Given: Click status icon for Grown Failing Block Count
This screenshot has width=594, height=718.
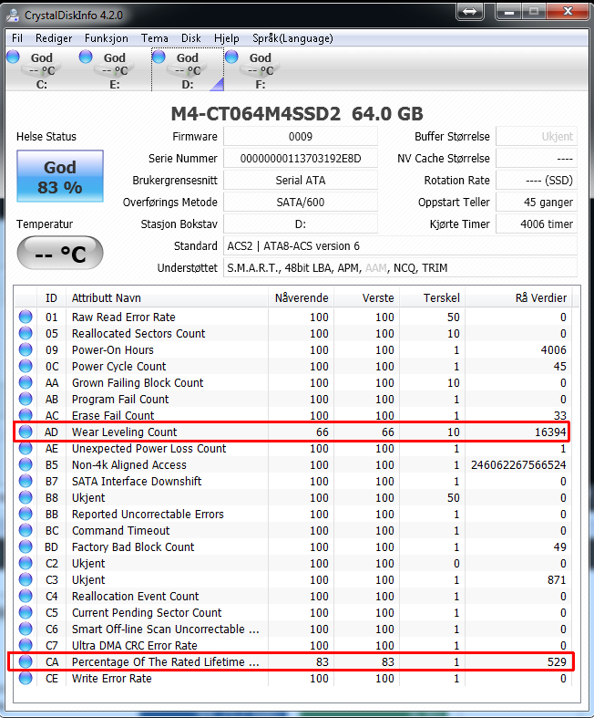Looking at the screenshot, I should (26, 383).
